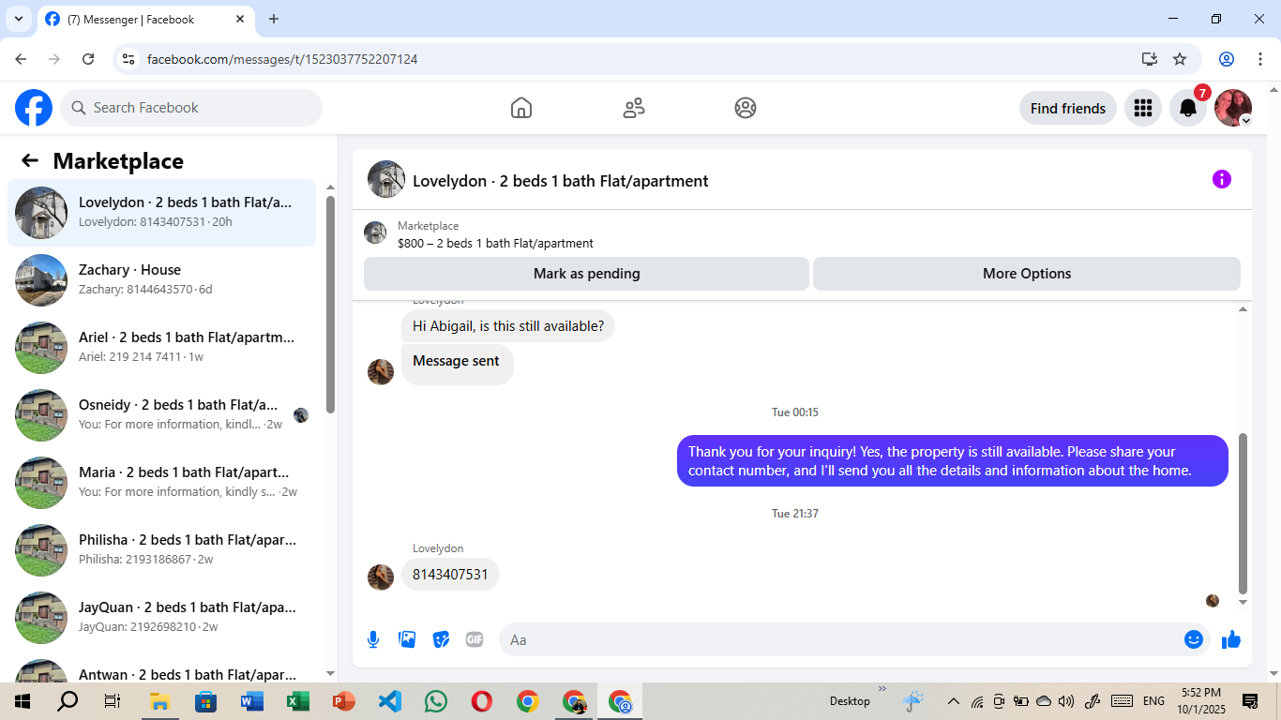Open the Friends icon in top navigation
This screenshot has height=720, width=1281.
coord(634,108)
